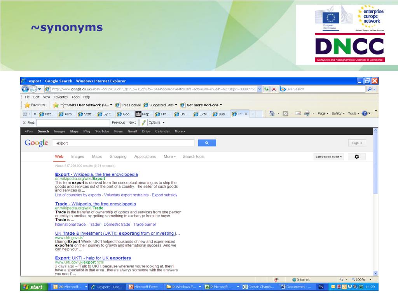Click the page scrollbar up arrow

pos(375,130)
